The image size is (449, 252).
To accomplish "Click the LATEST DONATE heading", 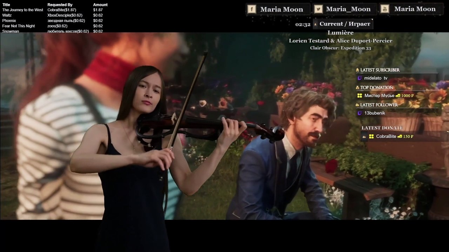I will point(382,128).
